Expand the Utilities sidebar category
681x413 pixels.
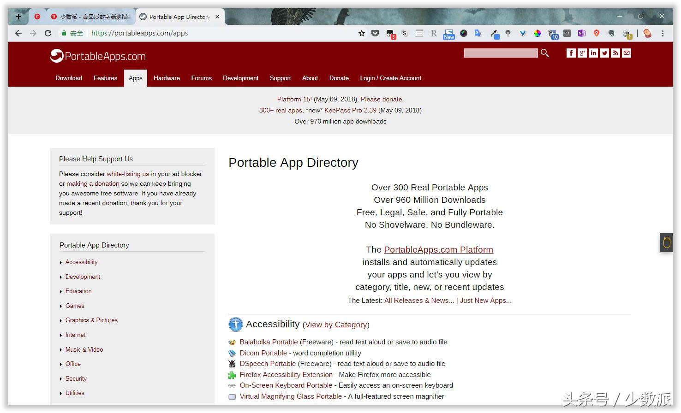click(75, 393)
